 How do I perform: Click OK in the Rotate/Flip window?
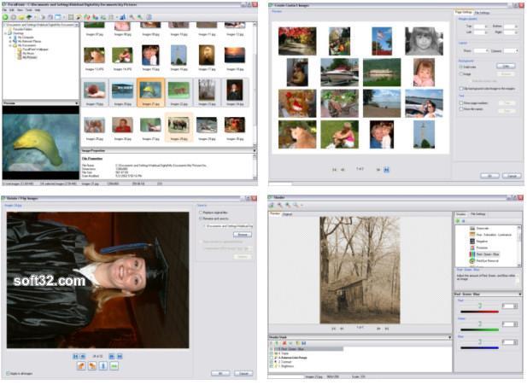coord(220,374)
